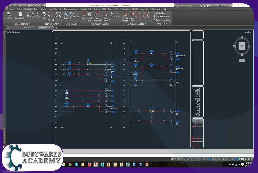
Task: Open the Icon Menu tool
Action: point(9,15)
